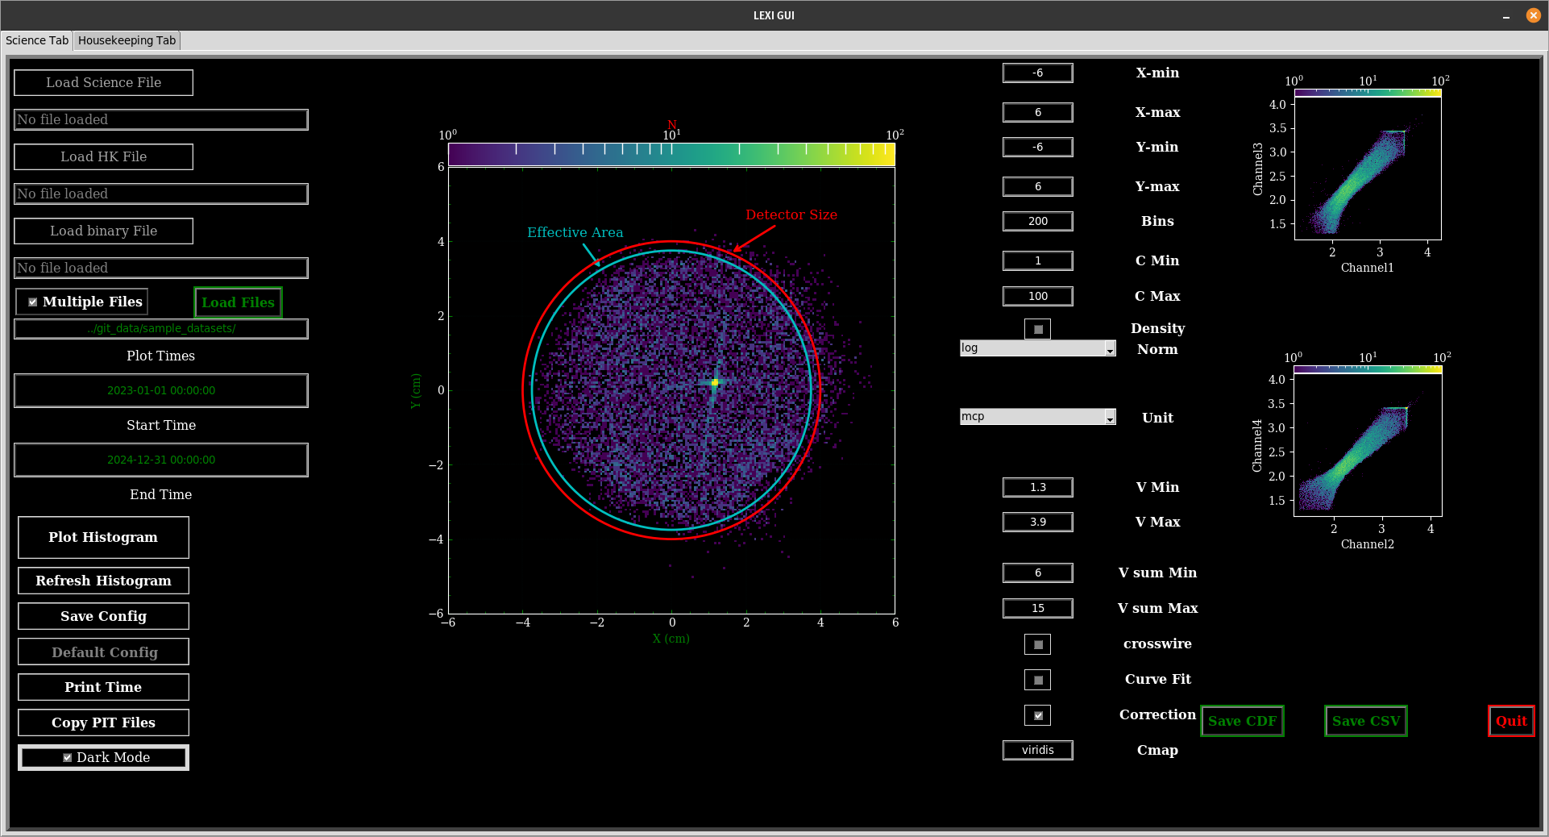Enable the crosswire checkbox
Viewport: 1549px width, 837px height.
(1038, 644)
